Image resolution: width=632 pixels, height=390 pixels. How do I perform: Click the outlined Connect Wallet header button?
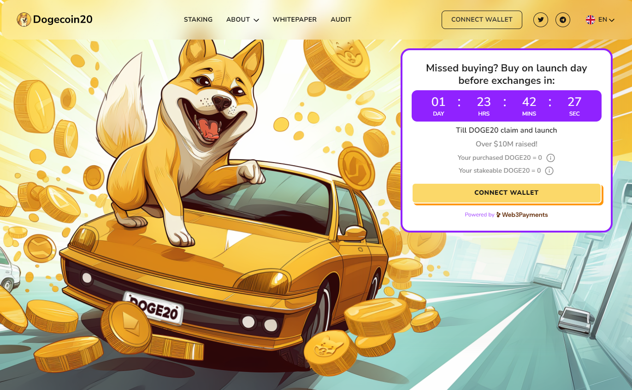(482, 20)
